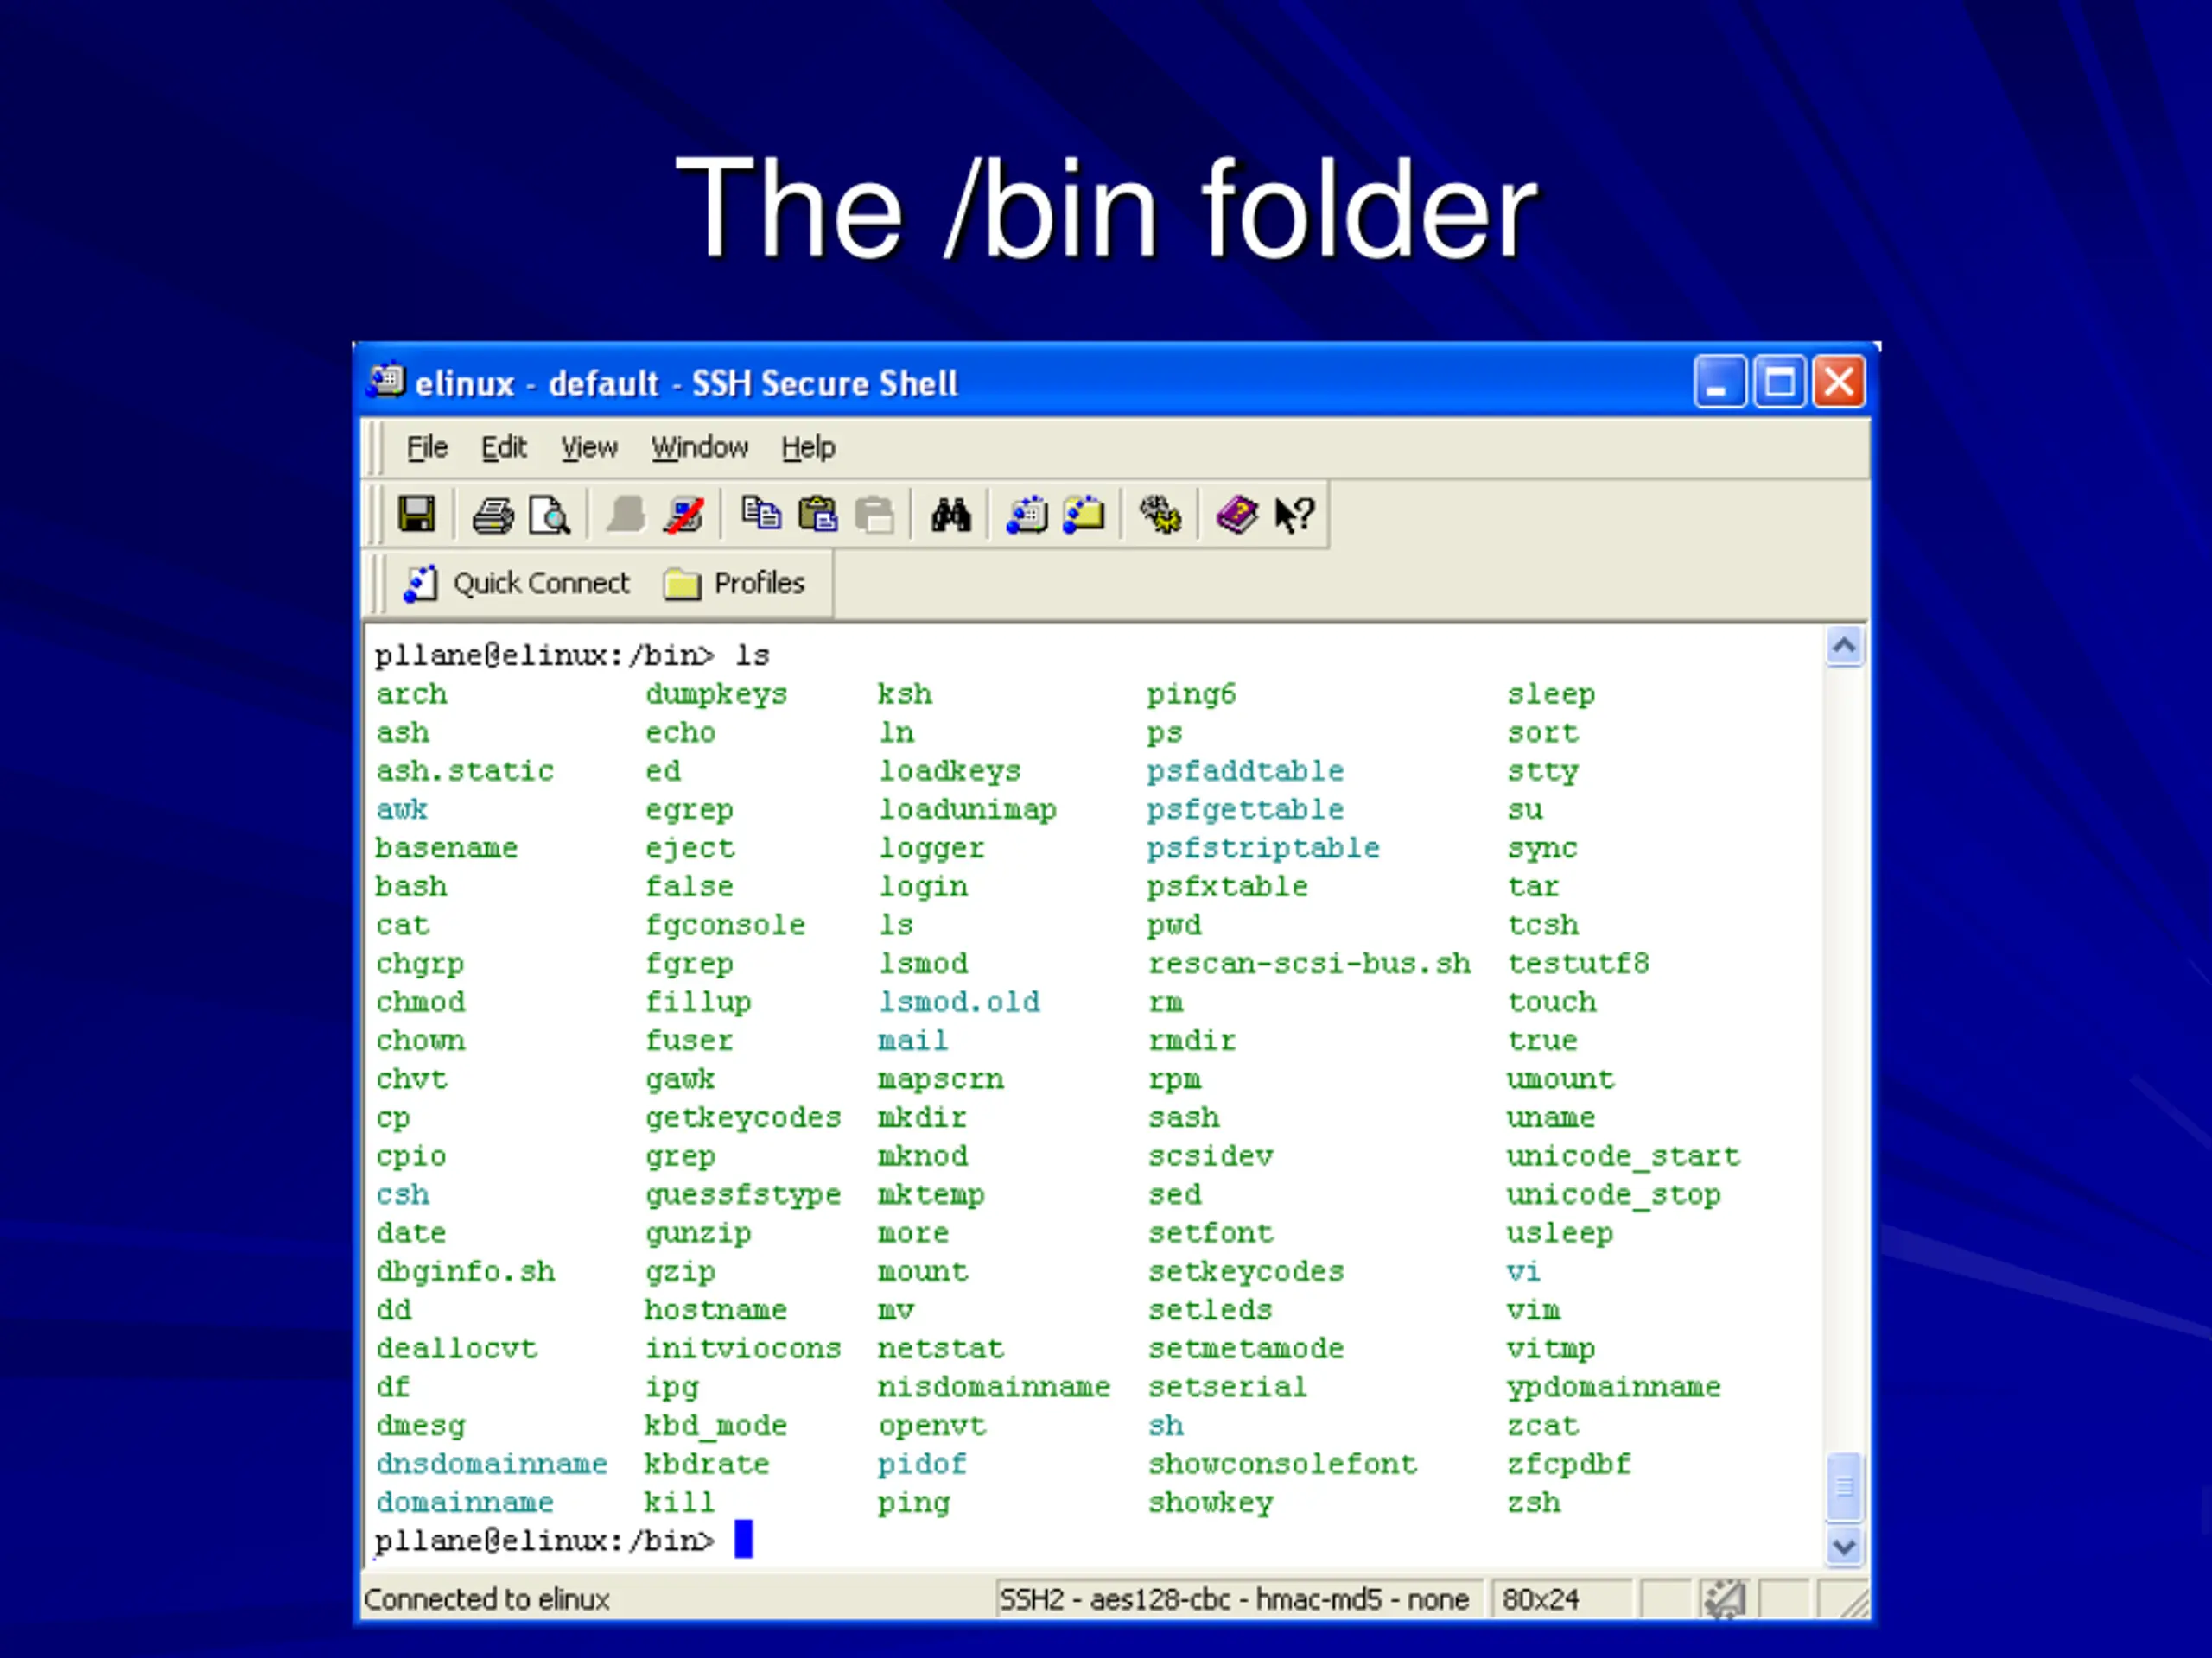This screenshot has width=2212, height=1658.
Task: Click the 'rescan-scsi-bus.sh' file name
Action: [x=1309, y=964]
